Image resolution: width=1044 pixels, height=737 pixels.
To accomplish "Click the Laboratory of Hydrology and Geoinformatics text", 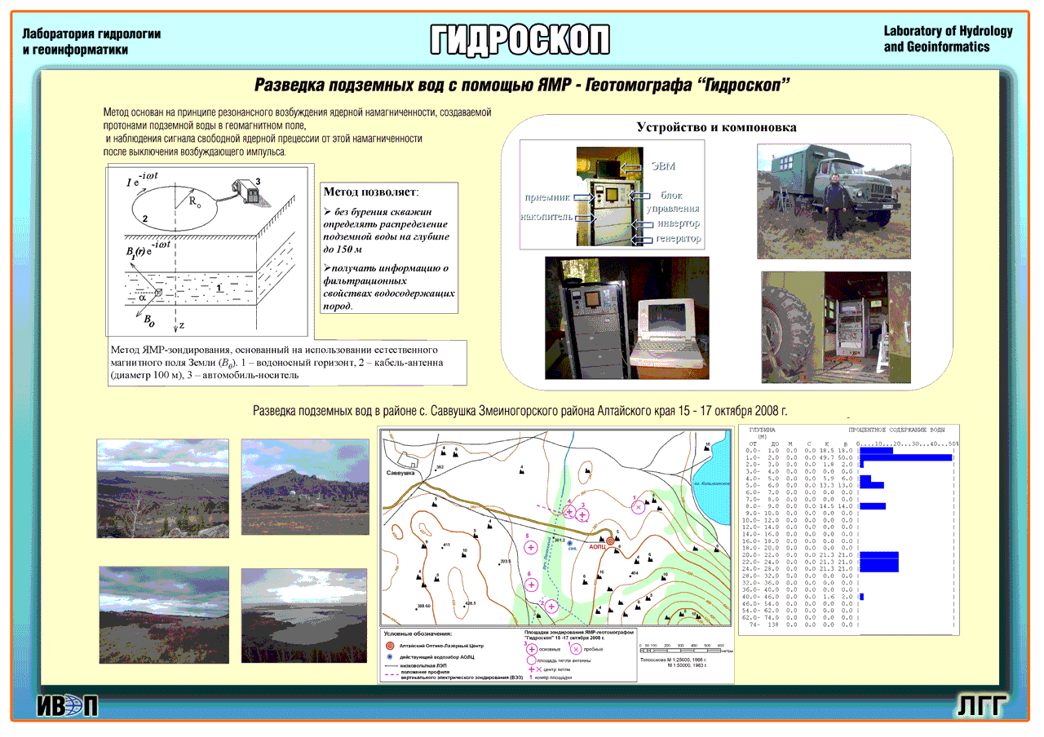I will tap(948, 39).
